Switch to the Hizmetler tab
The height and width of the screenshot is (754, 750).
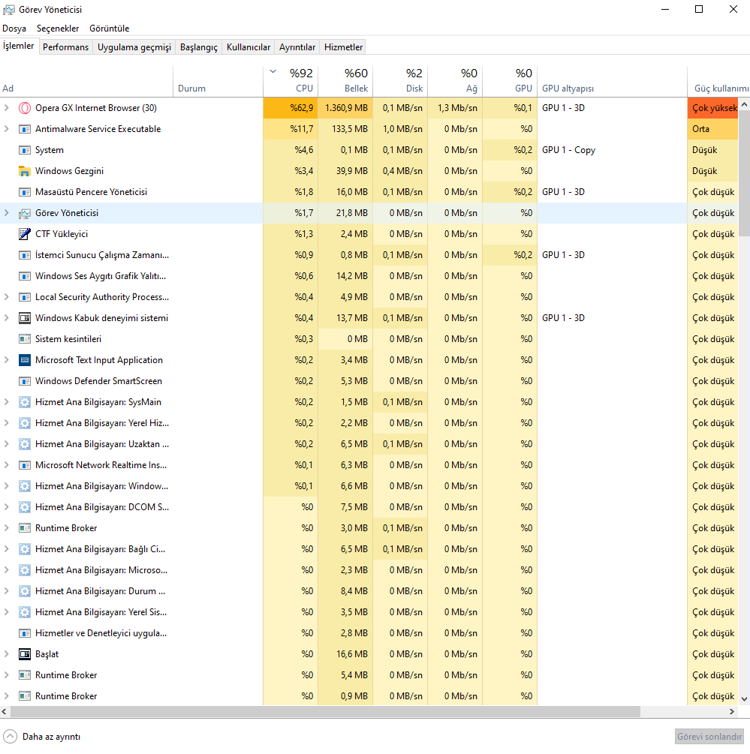click(344, 47)
